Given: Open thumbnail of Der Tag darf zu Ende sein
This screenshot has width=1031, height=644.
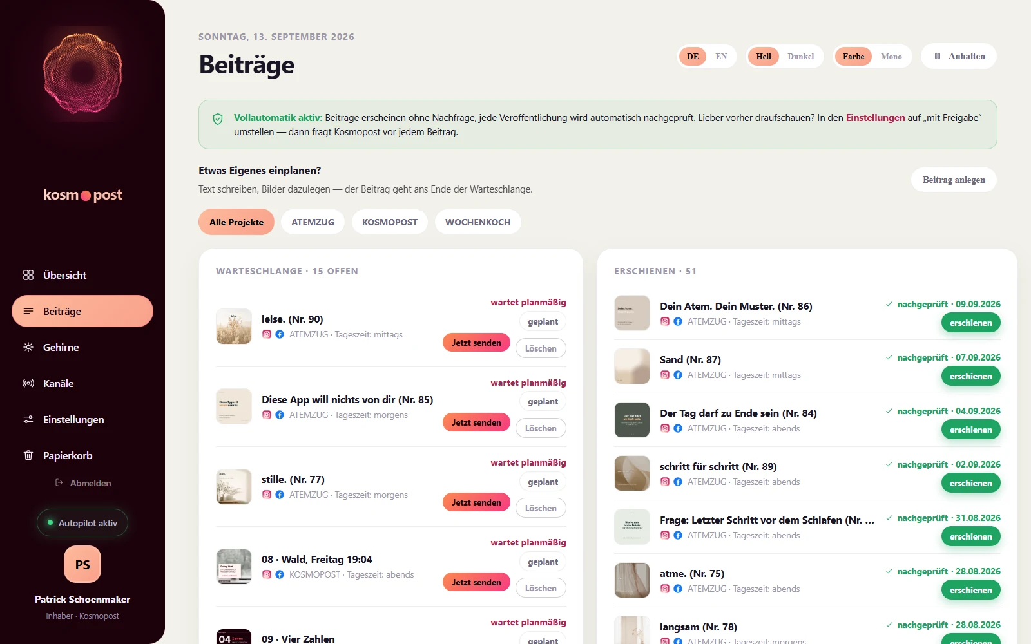Looking at the screenshot, I should [632, 420].
